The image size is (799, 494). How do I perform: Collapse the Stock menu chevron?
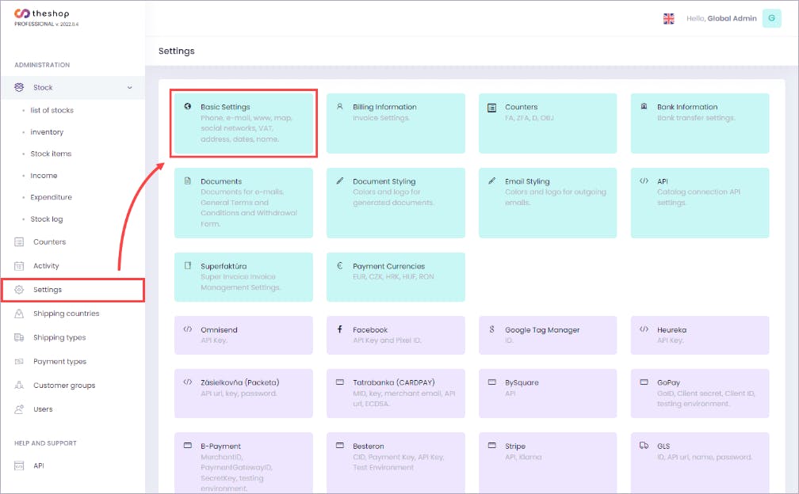tap(130, 88)
